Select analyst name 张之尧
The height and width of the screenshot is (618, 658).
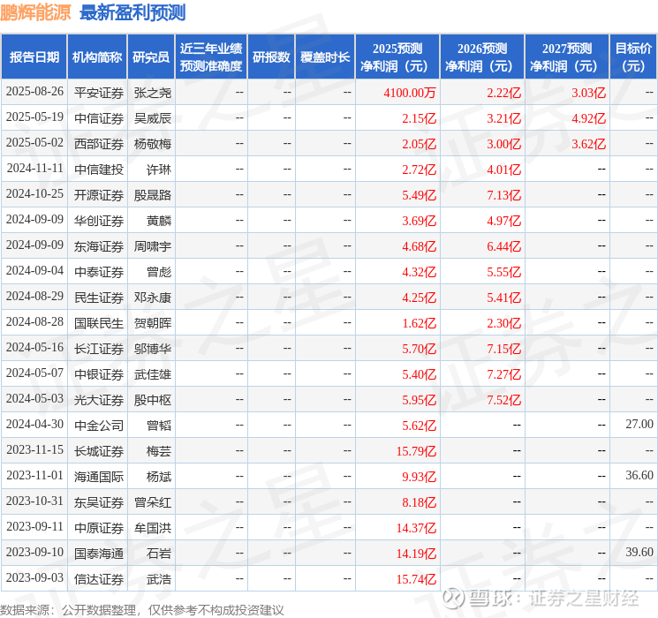[152, 93]
